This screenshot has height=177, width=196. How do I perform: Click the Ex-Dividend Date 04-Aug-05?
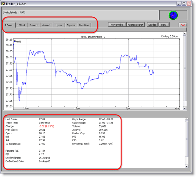coord(45,161)
